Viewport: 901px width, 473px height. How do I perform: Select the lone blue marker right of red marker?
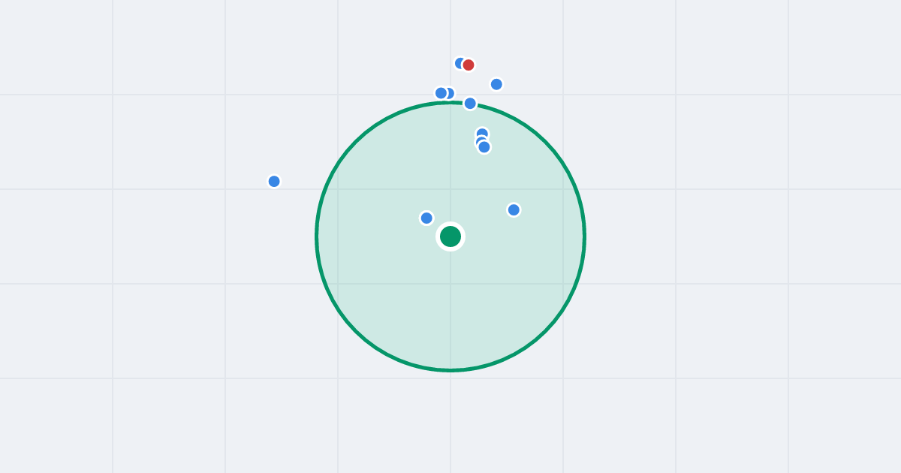496,84
